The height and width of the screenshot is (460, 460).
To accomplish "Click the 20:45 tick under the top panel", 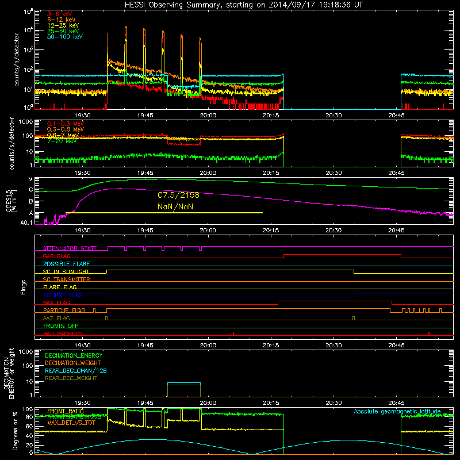I will [x=396, y=116].
